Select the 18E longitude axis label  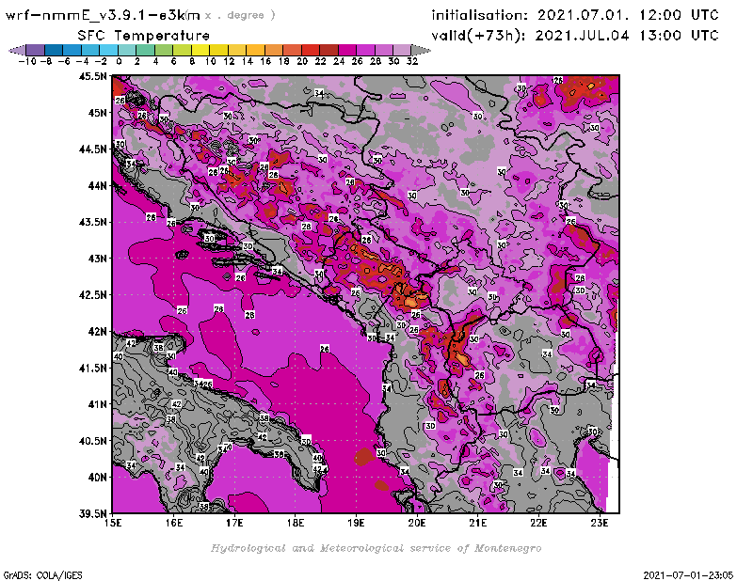(296, 523)
